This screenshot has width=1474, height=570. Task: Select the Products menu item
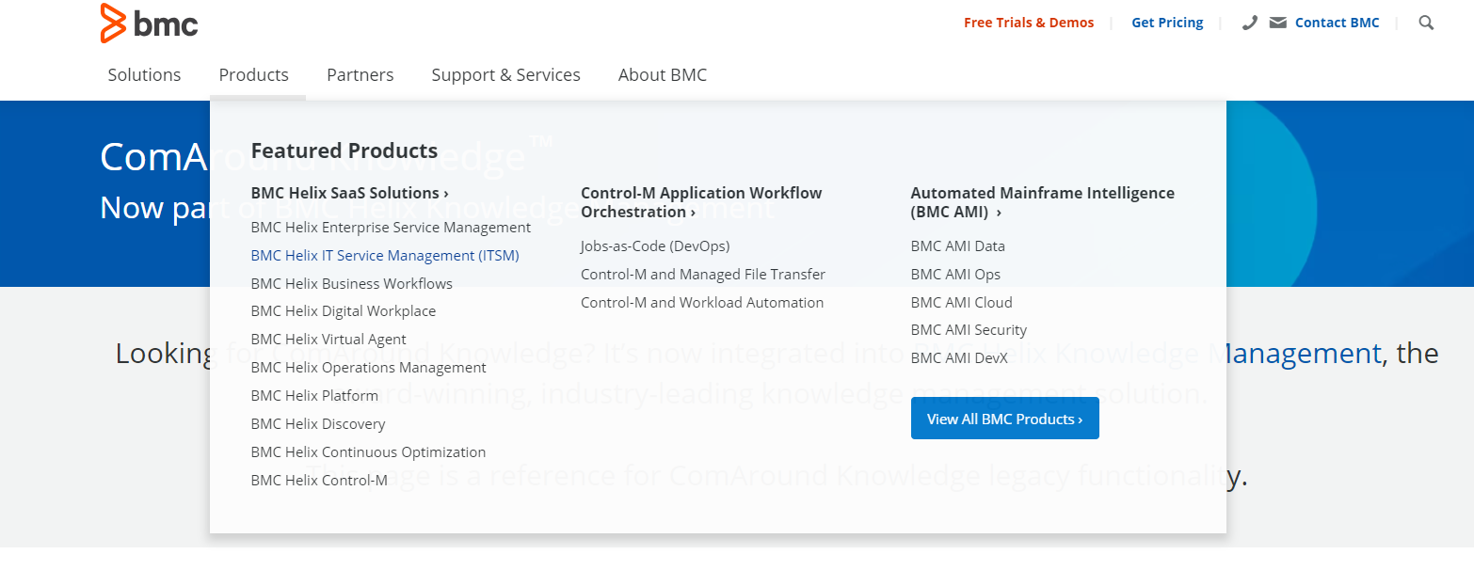click(x=253, y=75)
